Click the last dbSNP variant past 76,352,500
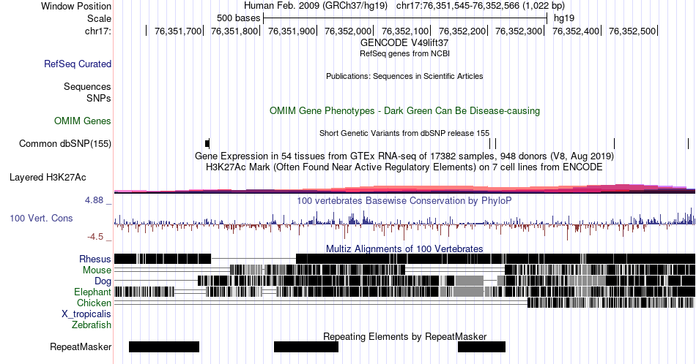Viewport: 696px width, 364px height. click(x=688, y=143)
